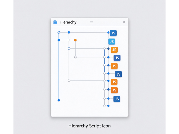
Task: Click the bottom-right filled blue node without JS icon
Action: 108,106
